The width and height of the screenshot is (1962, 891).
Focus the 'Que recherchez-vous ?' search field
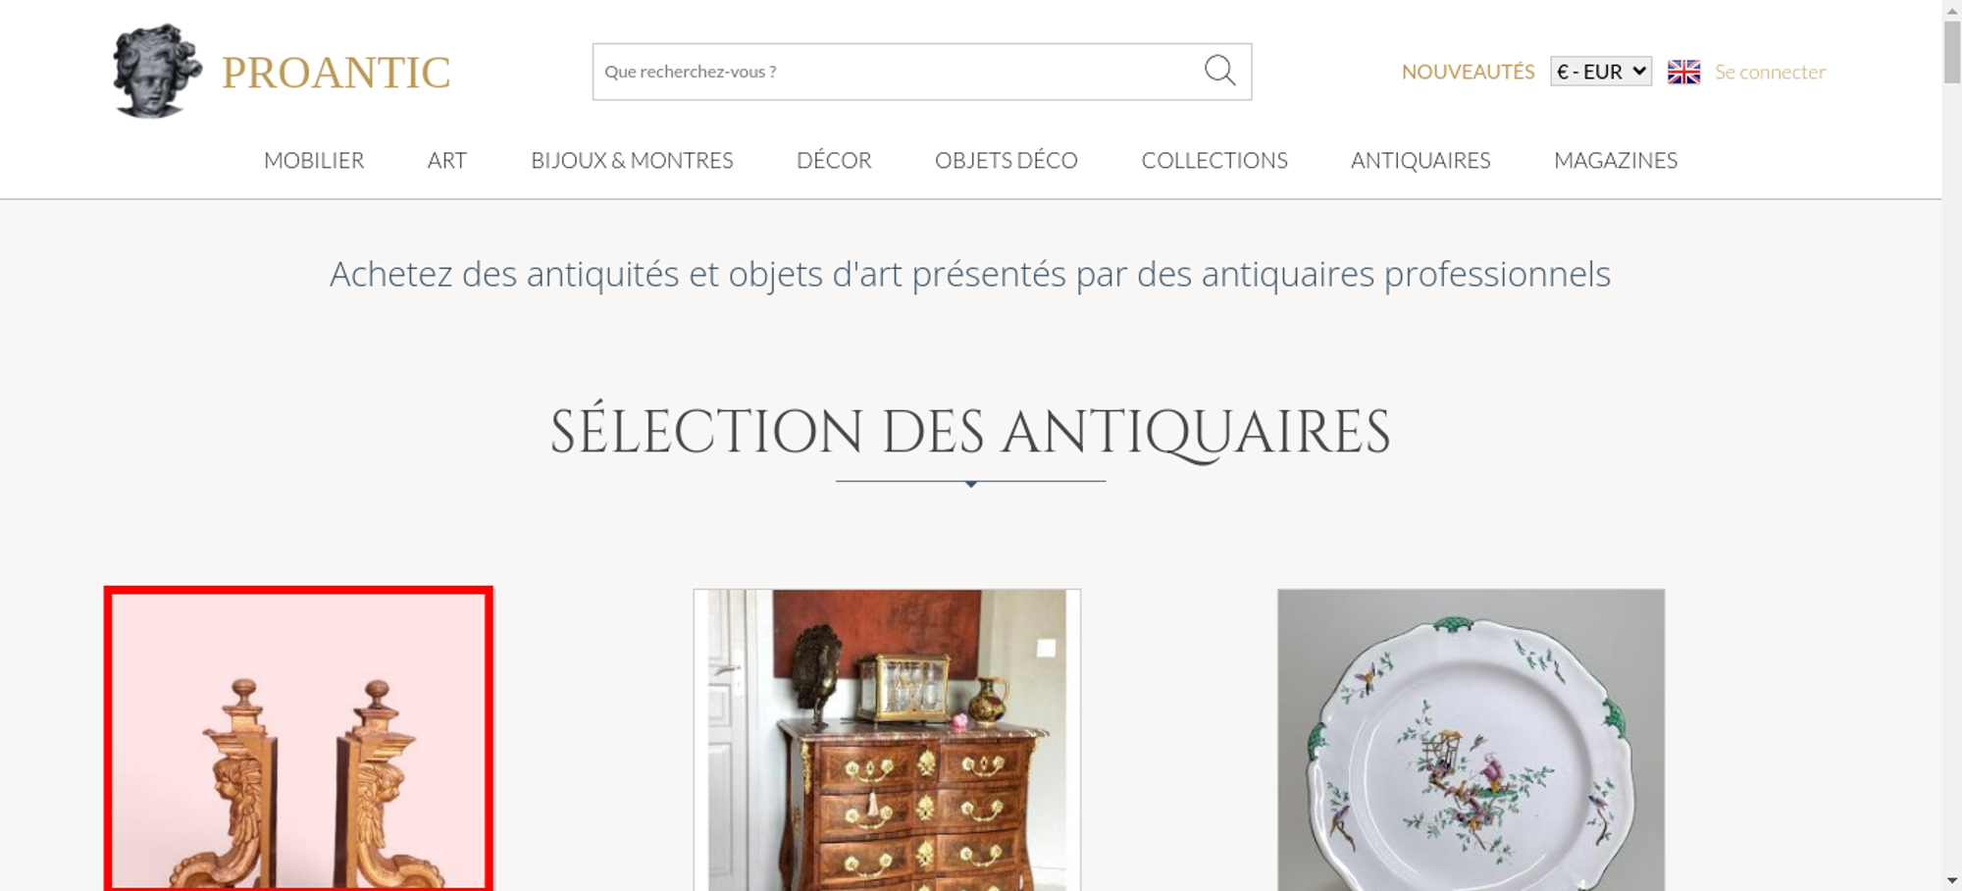(x=898, y=72)
